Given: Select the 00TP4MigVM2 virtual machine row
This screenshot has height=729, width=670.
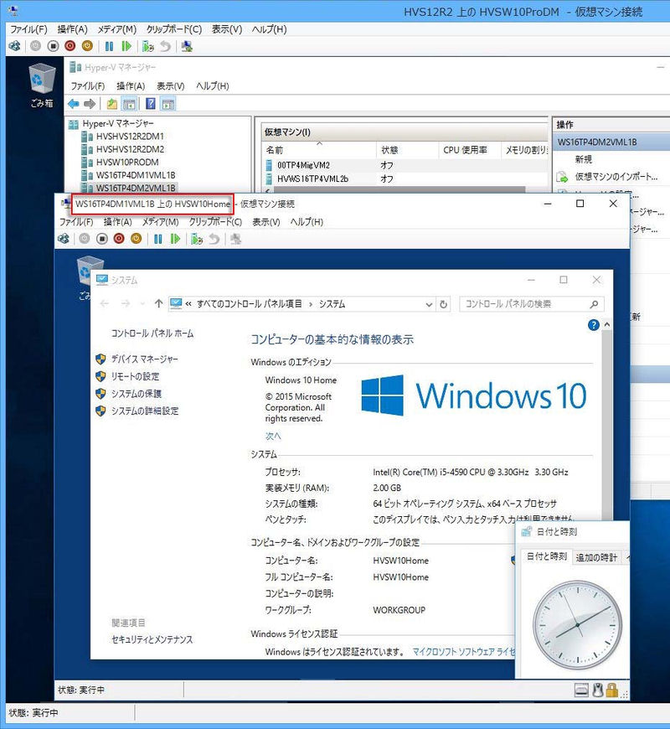Looking at the screenshot, I should click(x=405, y=165).
